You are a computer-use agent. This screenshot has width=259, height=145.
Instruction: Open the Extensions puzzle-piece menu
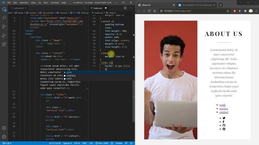245,11
